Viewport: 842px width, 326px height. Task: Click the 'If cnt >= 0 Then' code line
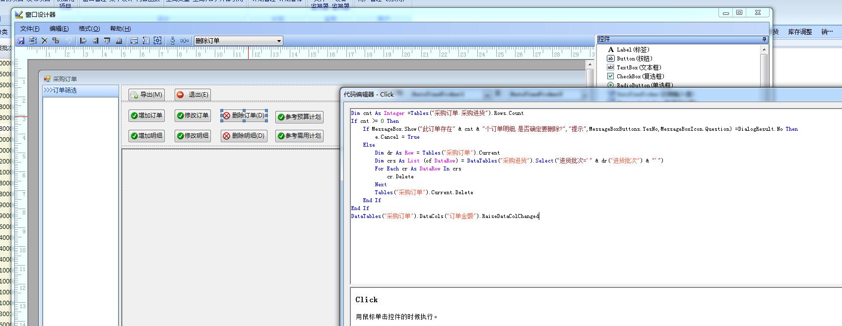coord(375,121)
